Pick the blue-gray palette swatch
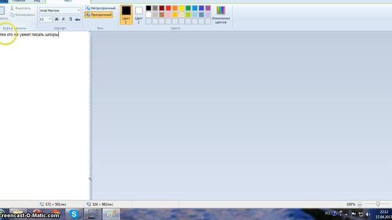392x220 pixels. coord(202,15)
